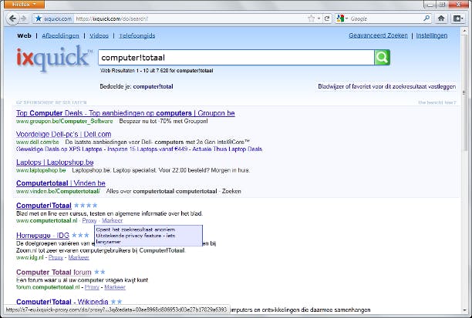
Task: Open Computertotaal | Vinden.be ad
Action: click(x=61, y=183)
